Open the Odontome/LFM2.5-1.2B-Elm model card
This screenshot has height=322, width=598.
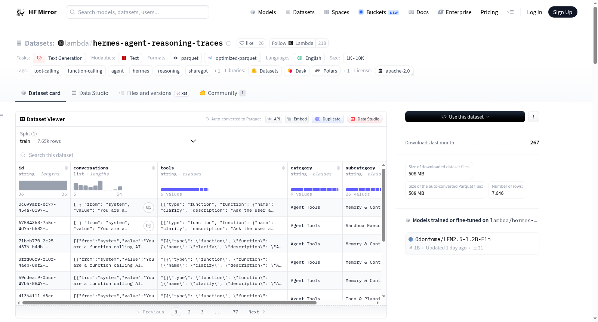[x=472, y=243]
